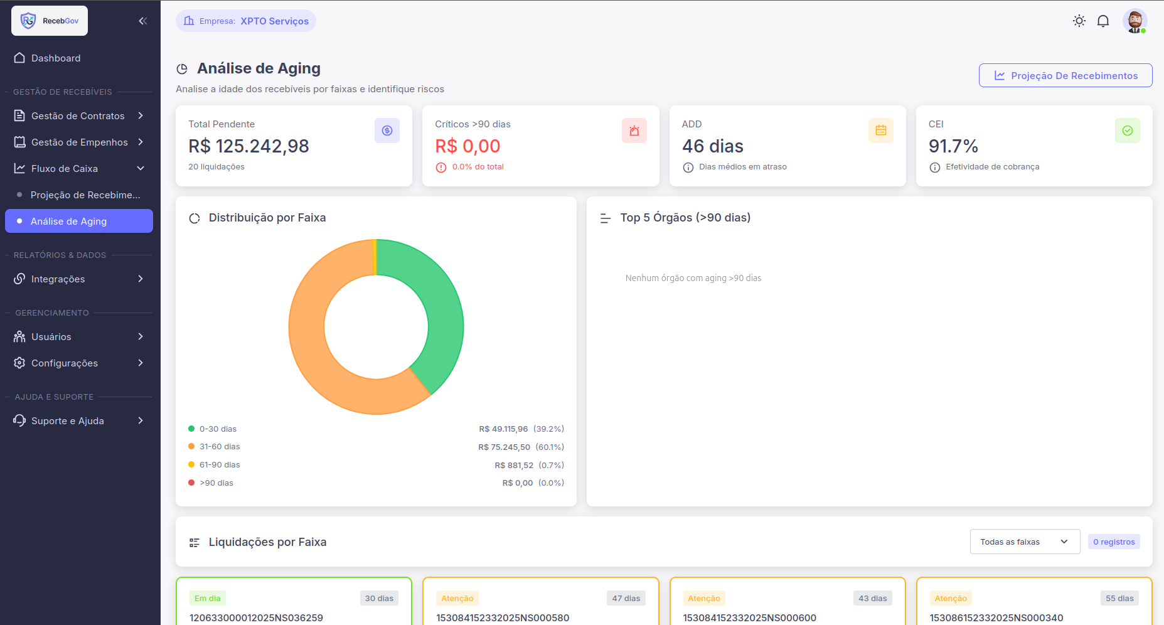Collapse the sidebar with double-chevron icon
Screen dimensions: 1164x625
pos(143,21)
